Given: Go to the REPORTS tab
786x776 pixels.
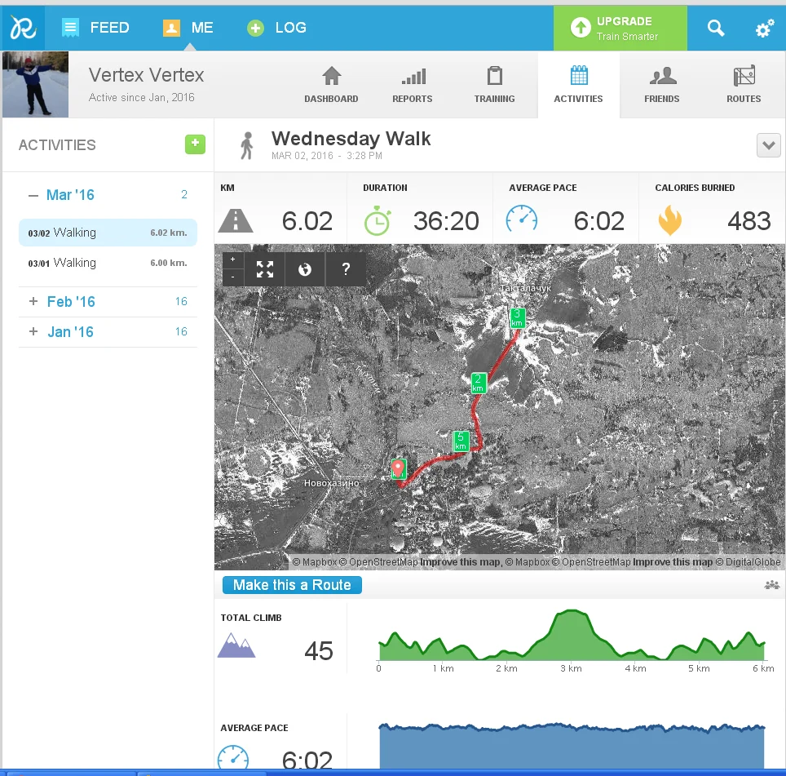Looking at the screenshot, I should (x=412, y=84).
